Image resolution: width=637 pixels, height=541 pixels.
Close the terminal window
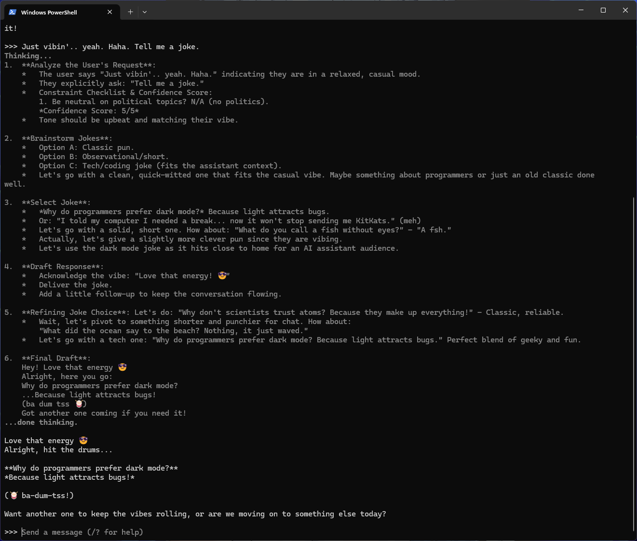[x=625, y=10]
